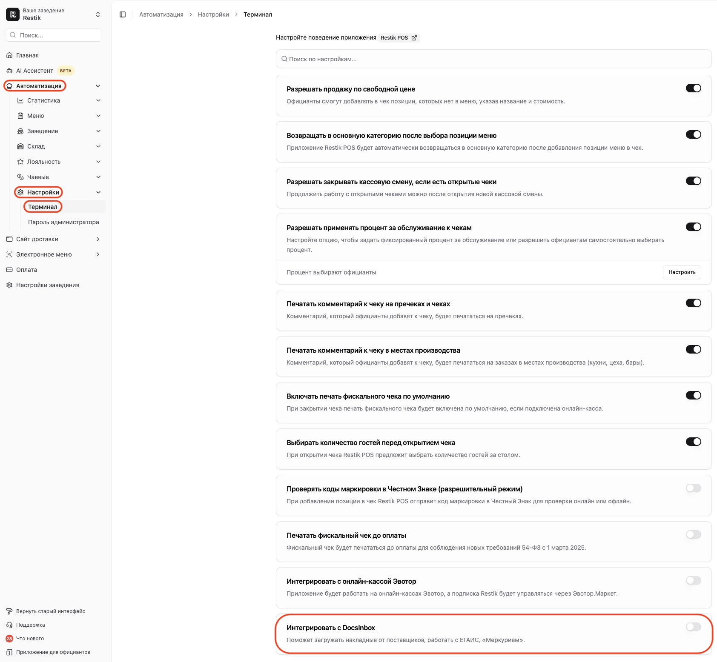Click Автоматизация in the breadcrumb
Image resolution: width=717 pixels, height=662 pixels.
tap(161, 14)
